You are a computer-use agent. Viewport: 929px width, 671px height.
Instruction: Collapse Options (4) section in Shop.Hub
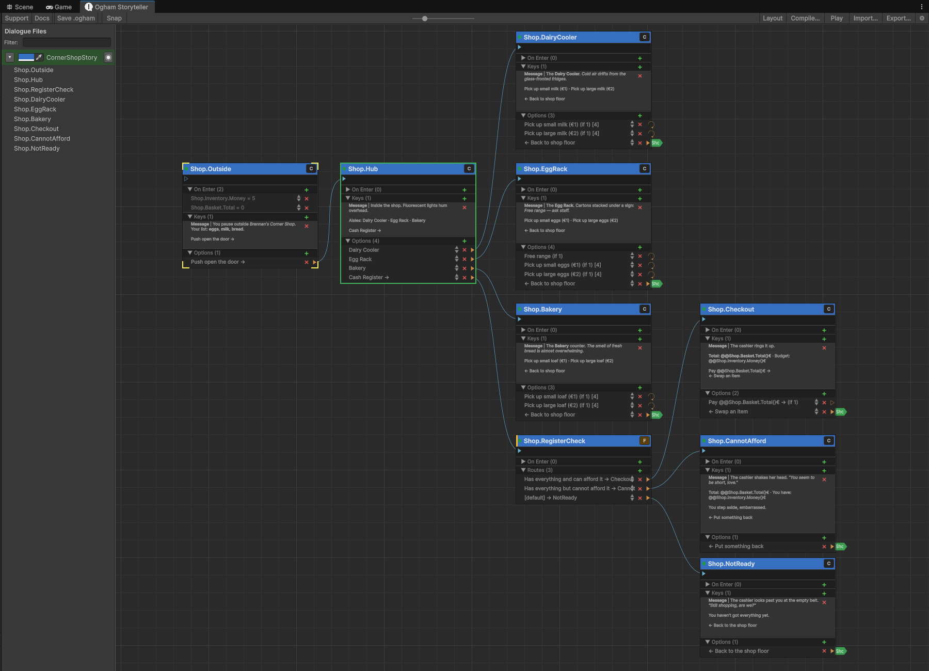[348, 241]
